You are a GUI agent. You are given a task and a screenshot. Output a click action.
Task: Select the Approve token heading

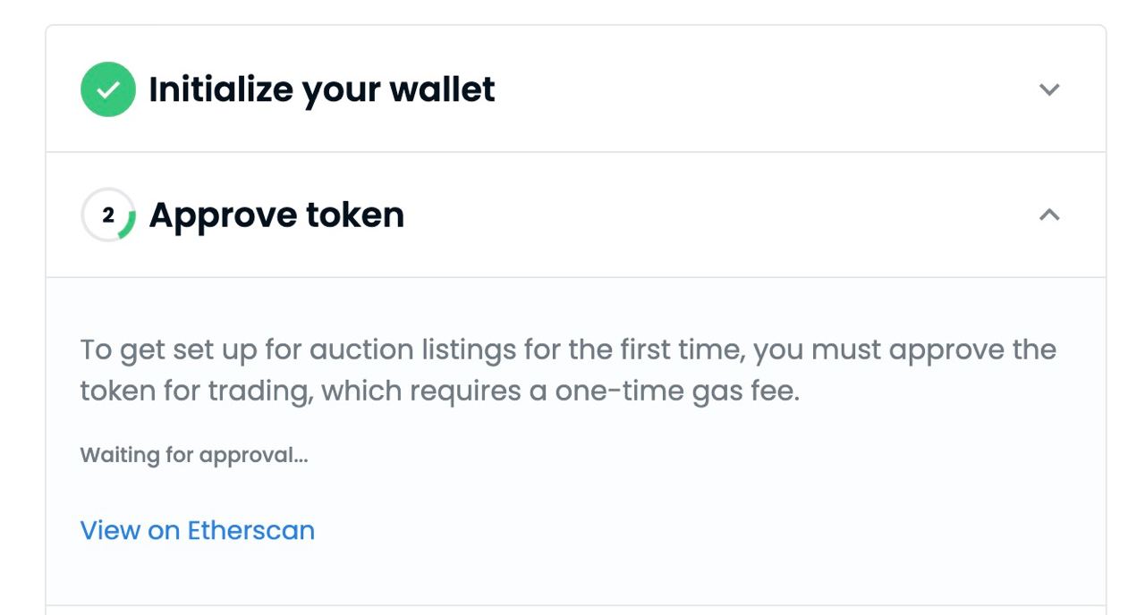pos(276,215)
